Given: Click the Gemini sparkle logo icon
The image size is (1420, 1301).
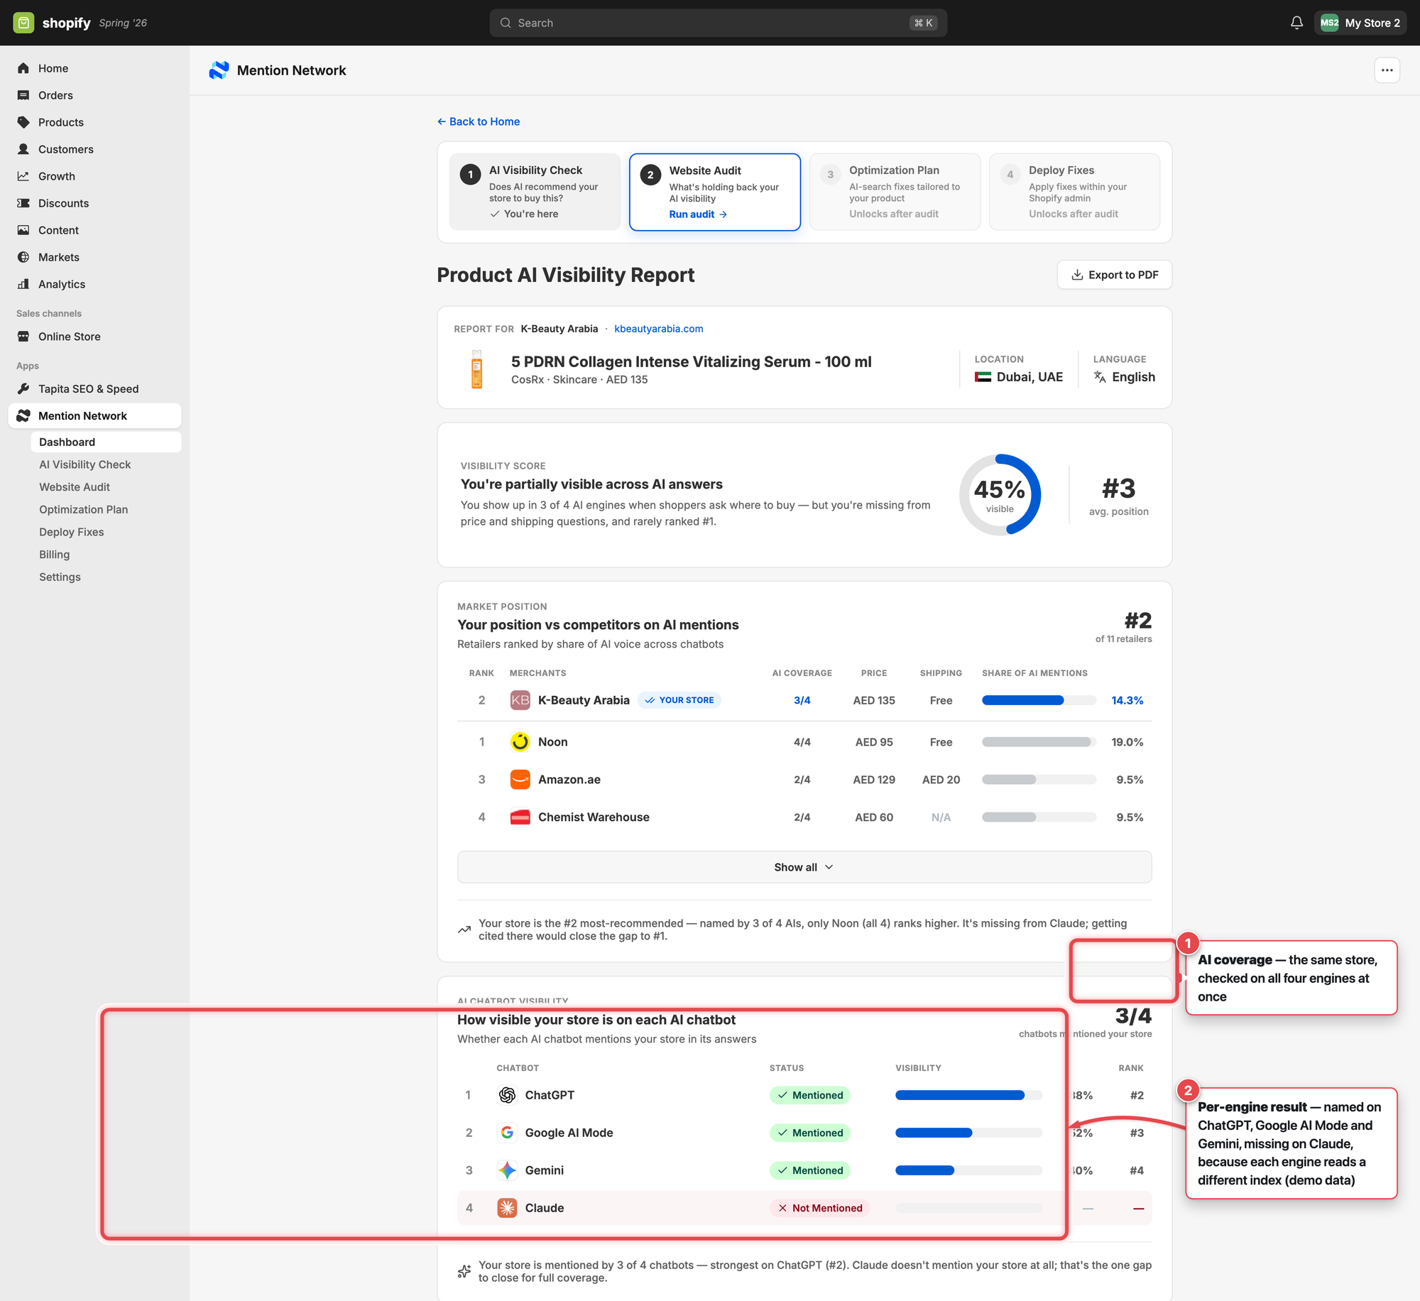Looking at the screenshot, I should [x=507, y=1170].
